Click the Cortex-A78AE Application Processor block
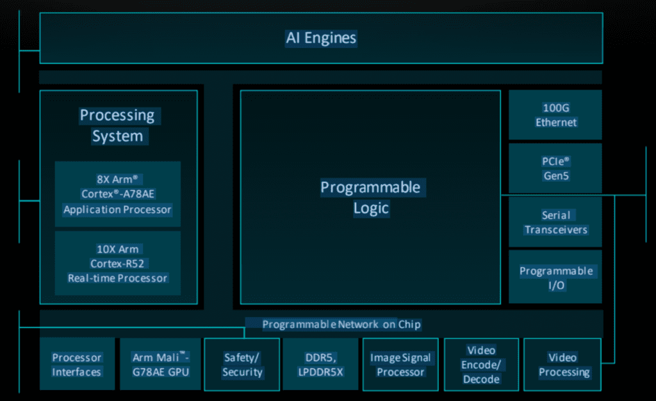 point(117,194)
